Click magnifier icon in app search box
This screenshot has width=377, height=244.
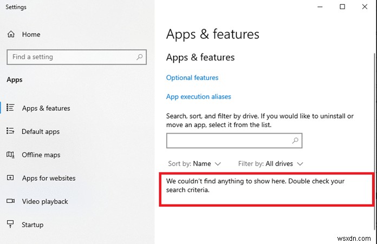[295, 141]
